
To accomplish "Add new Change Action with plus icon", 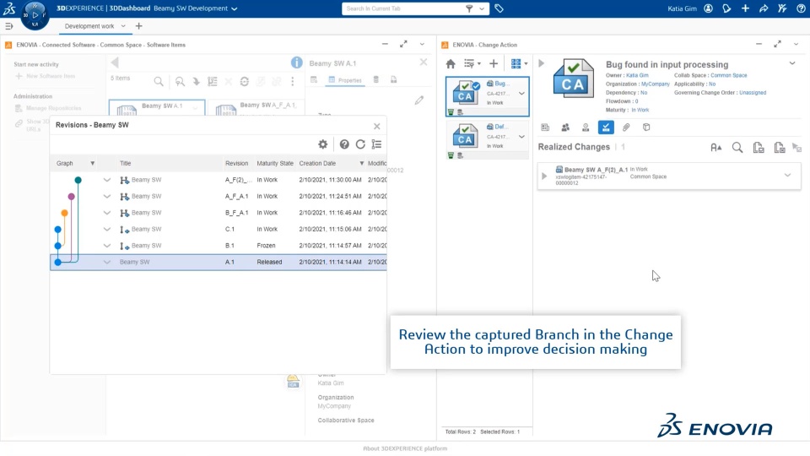I will pos(494,63).
